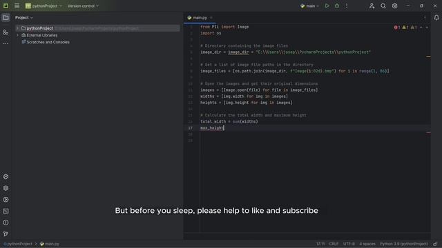Open Code With Me user icon

tap(372, 6)
